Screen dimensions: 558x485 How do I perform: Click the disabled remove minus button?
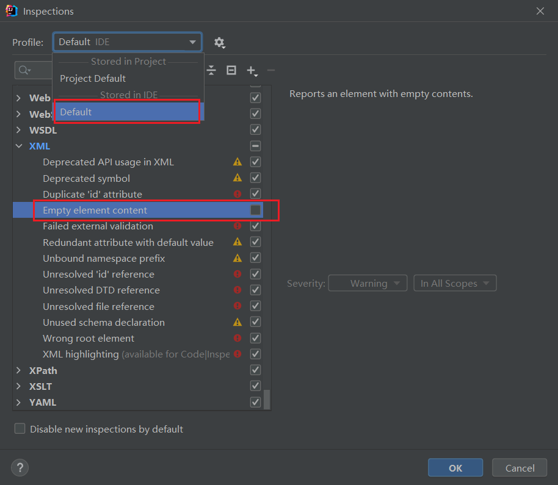[271, 70]
